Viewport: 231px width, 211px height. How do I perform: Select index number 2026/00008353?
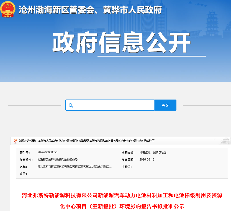pos(47,152)
